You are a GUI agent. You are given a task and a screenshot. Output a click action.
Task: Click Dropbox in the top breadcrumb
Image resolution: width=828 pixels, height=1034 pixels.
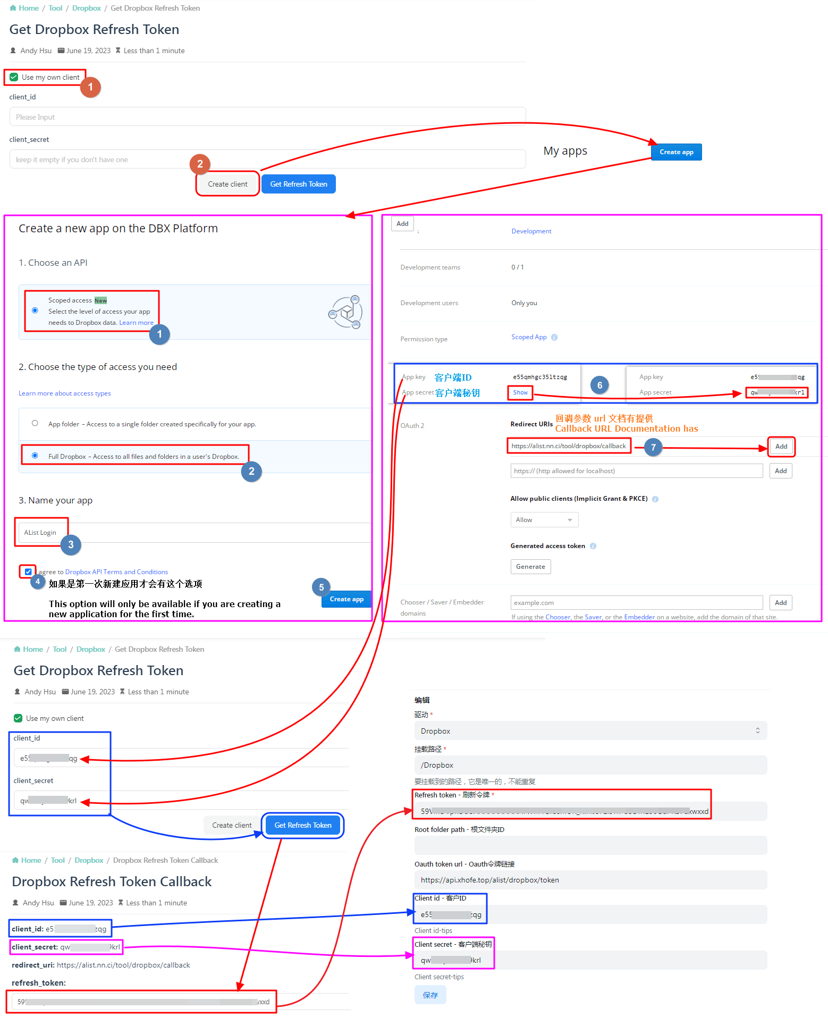[x=87, y=8]
